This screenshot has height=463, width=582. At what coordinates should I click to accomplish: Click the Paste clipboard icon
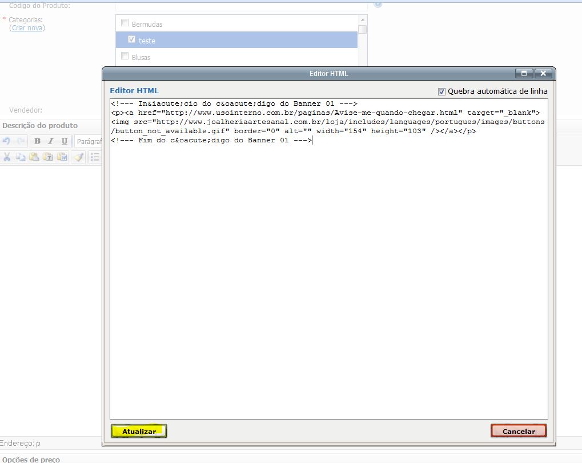[x=34, y=157]
